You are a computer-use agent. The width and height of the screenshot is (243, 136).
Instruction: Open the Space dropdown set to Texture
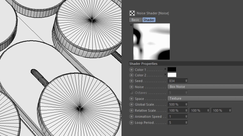(205, 98)
